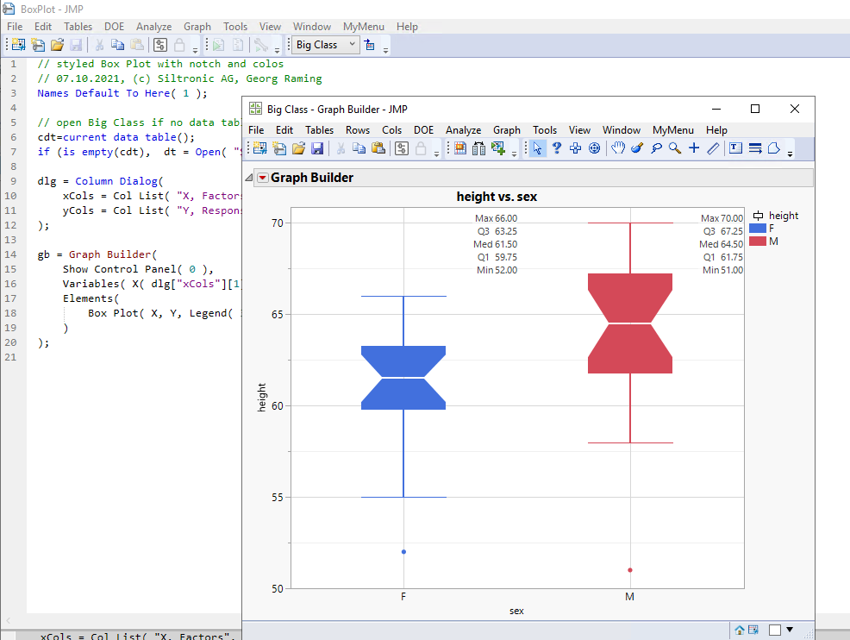
Task: Collapse the Graph Builder report outline
Action: coord(248,177)
